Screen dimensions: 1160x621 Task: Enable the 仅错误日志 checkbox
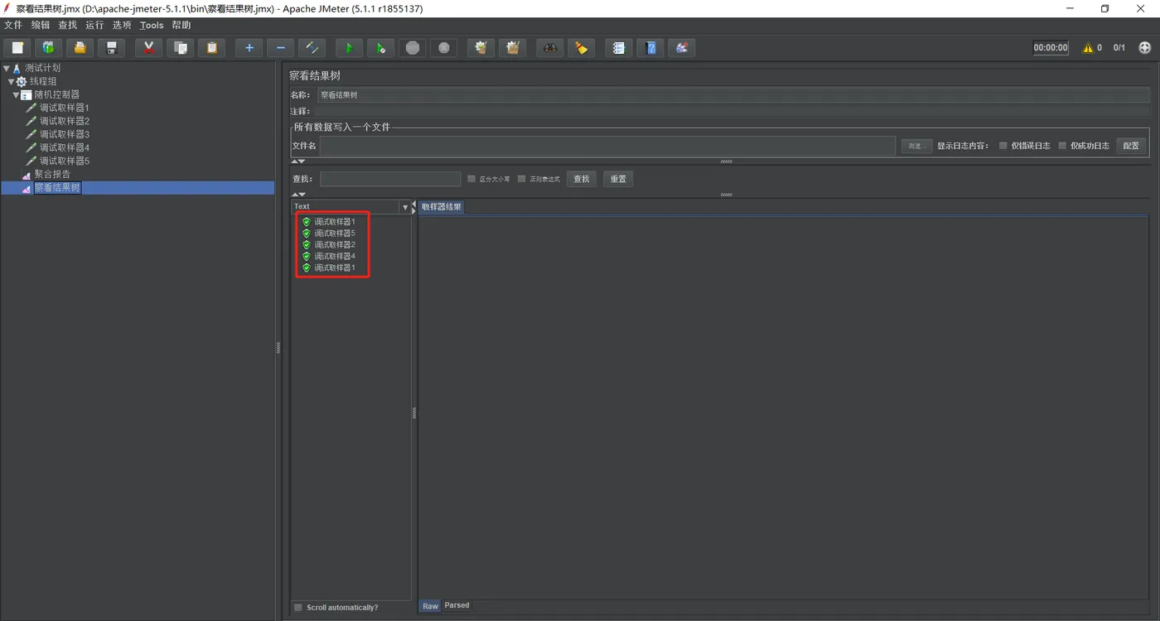pyautogui.click(x=1003, y=146)
